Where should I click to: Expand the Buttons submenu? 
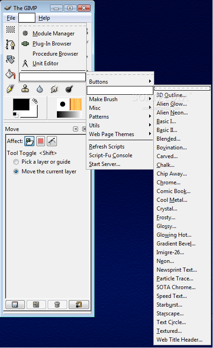click(x=120, y=82)
